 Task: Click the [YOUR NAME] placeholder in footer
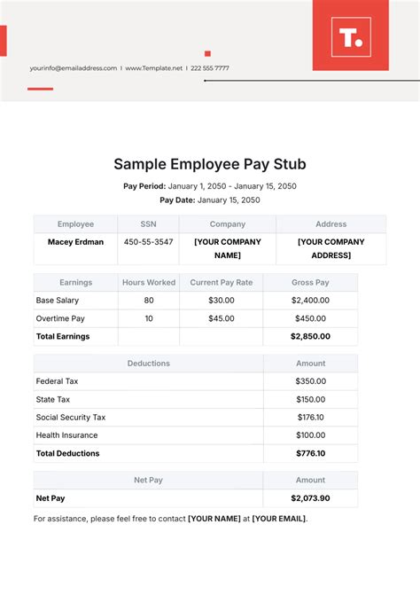click(214, 519)
